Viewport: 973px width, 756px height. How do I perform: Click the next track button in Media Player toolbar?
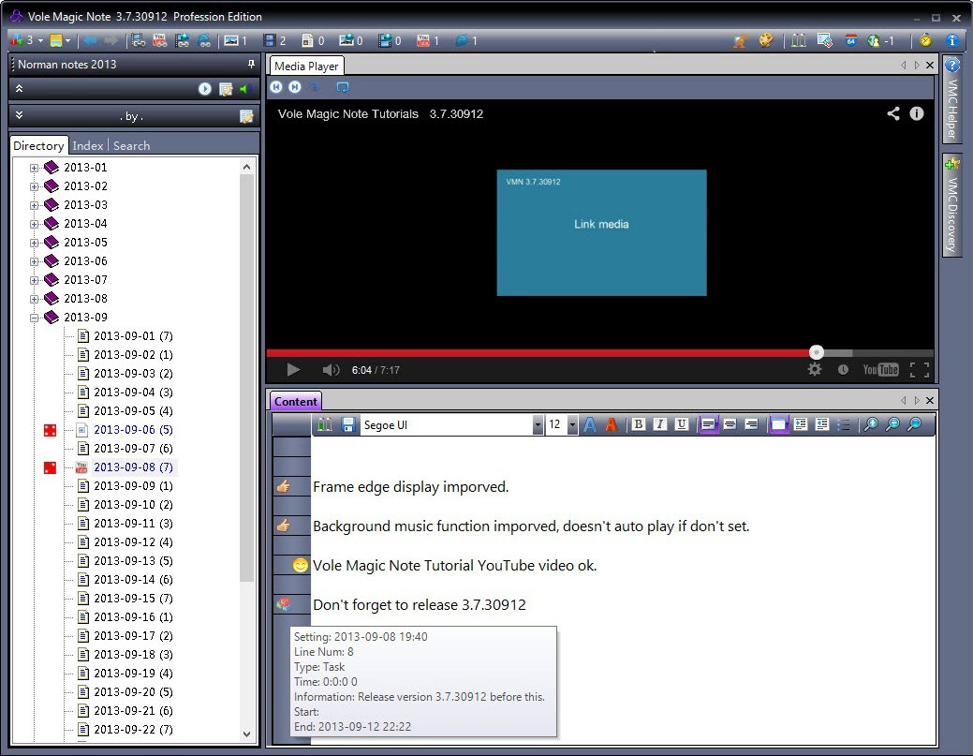[295, 87]
